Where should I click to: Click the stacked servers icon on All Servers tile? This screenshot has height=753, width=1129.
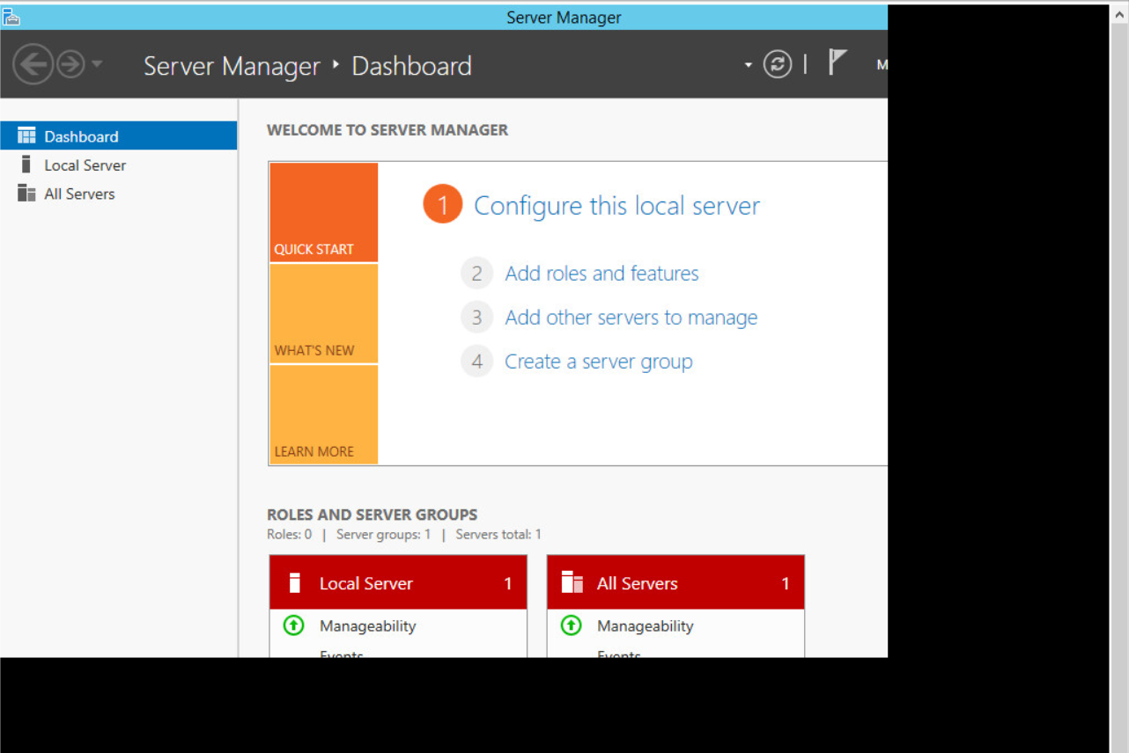(572, 582)
